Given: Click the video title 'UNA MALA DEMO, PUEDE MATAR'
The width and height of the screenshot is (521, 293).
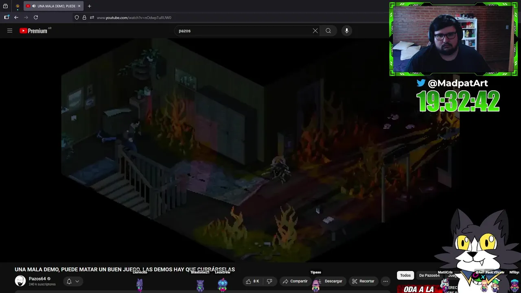Looking at the screenshot, I should pos(125,269).
